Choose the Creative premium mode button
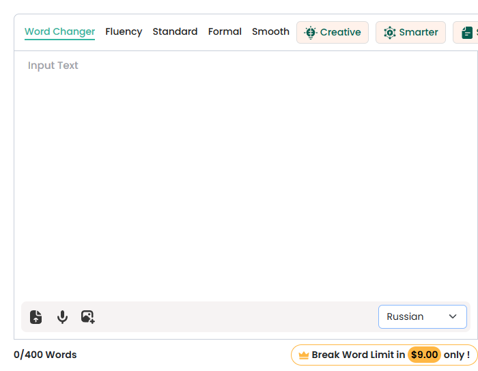The width and height of the screenshot is (478, 371). click(333, 32)
